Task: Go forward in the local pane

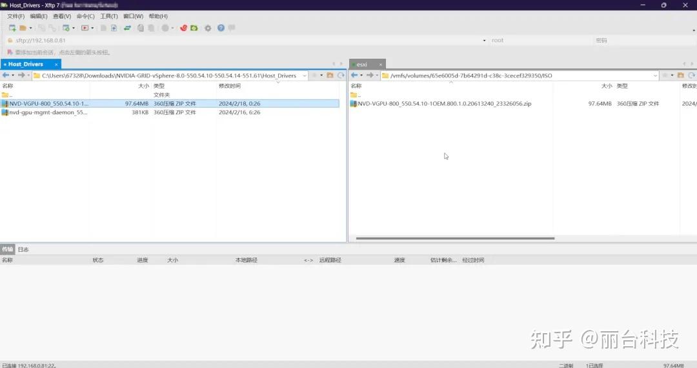Action: point(21,75)
